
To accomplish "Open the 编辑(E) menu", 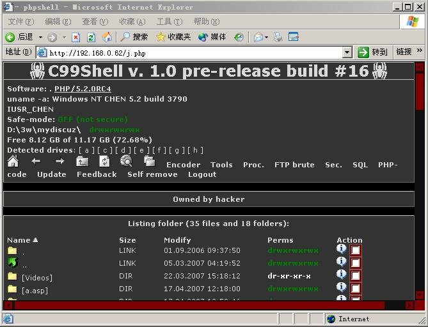I will [x=58, y=22].
